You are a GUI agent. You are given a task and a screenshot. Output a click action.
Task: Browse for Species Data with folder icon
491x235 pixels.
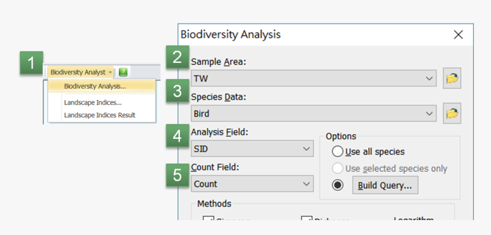coord(452,114)
